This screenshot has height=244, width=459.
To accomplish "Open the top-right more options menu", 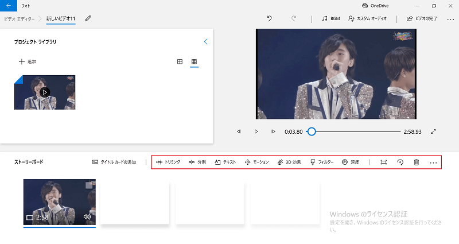I will (450, 19).
